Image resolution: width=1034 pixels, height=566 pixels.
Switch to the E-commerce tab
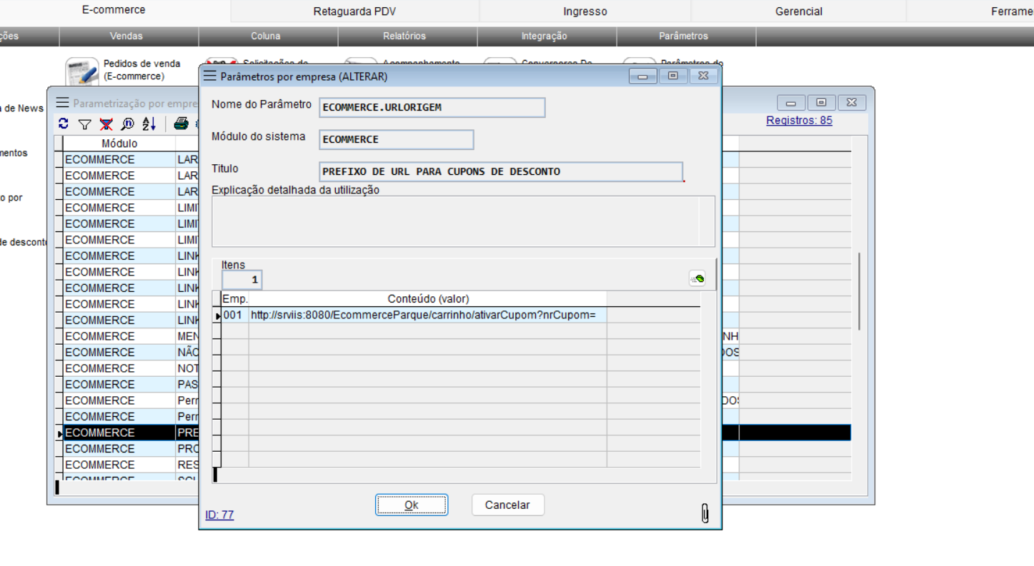114,10
